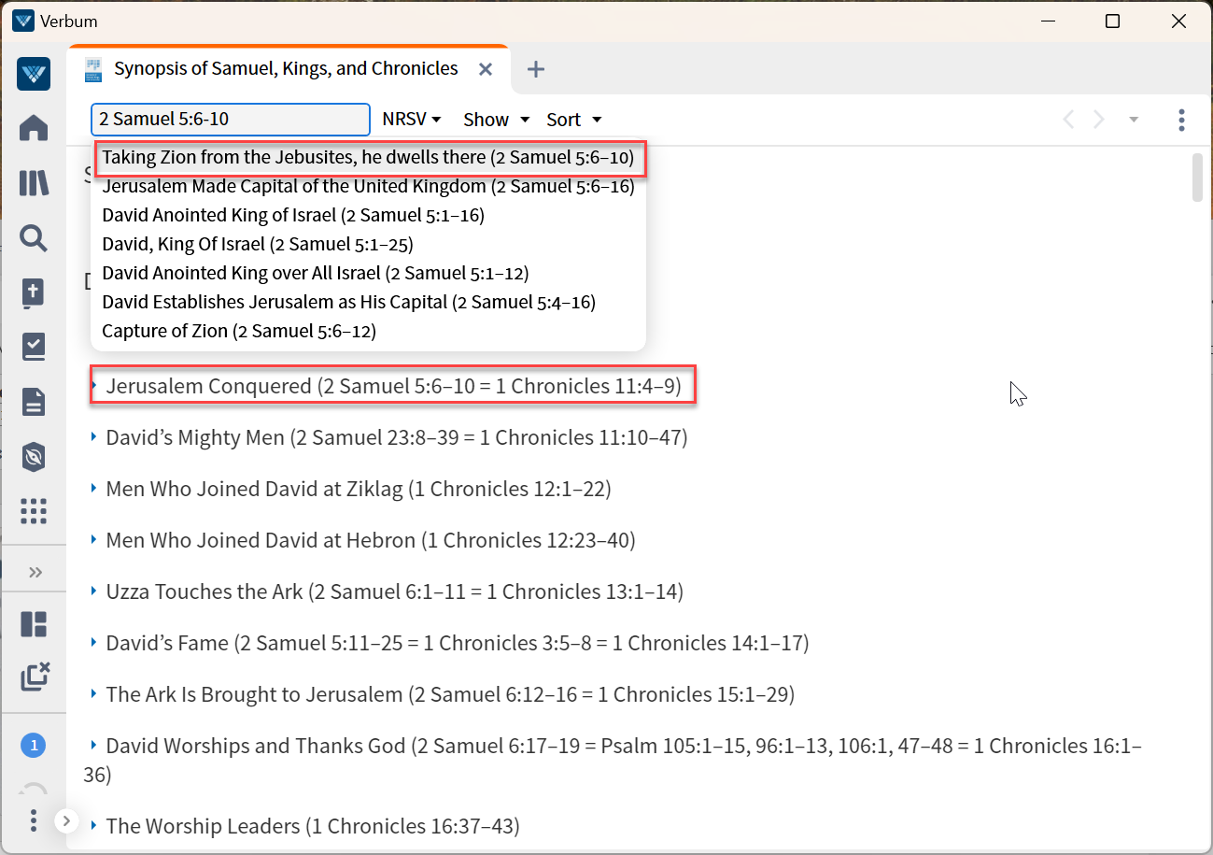1213x855 pixels.
Task: Click the Verbum app icon in the title bar
Action: [x=23, y=21]
